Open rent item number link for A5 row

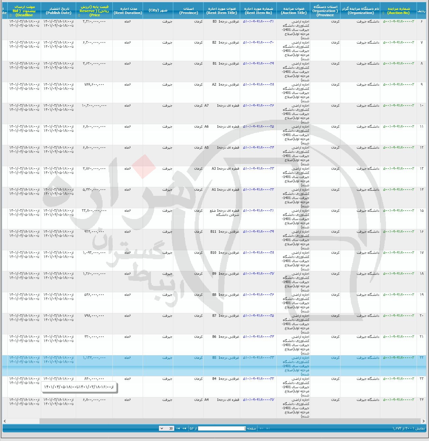[x=258, y=147]
